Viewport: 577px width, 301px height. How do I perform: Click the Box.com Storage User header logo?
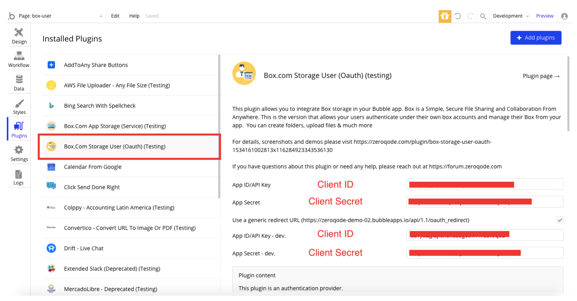(x=244, y=73)
